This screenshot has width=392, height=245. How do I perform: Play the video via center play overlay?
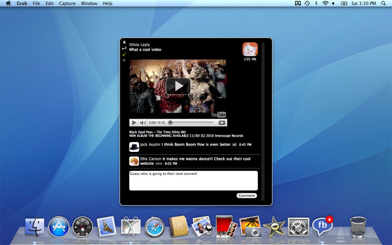(x=178, y=86)
